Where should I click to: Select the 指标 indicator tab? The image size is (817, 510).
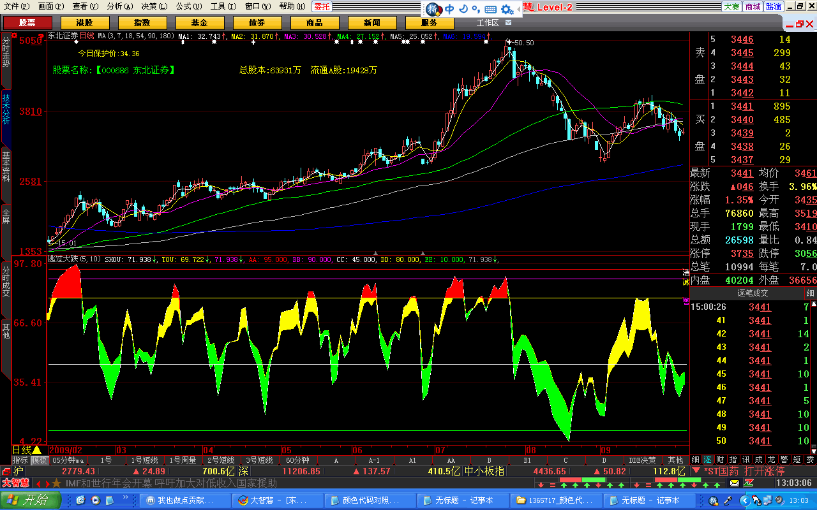coord(20,460)
